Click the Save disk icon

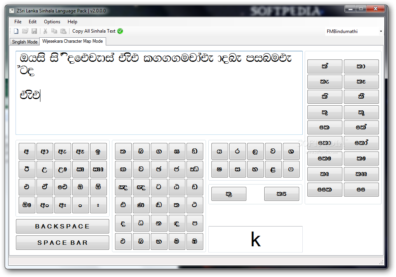click(34, 31)
